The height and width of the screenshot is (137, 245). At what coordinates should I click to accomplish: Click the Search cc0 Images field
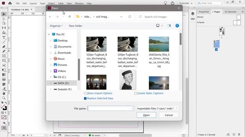coord(158,17)
